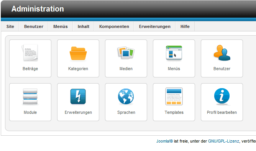Open the Beiträge articles icon
Image resolution: width=256 pixels, height=151 pixels.
(x=30, y=53)
